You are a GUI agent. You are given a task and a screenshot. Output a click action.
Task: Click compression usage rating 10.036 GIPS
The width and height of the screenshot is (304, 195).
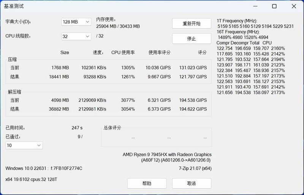point(158,68)
